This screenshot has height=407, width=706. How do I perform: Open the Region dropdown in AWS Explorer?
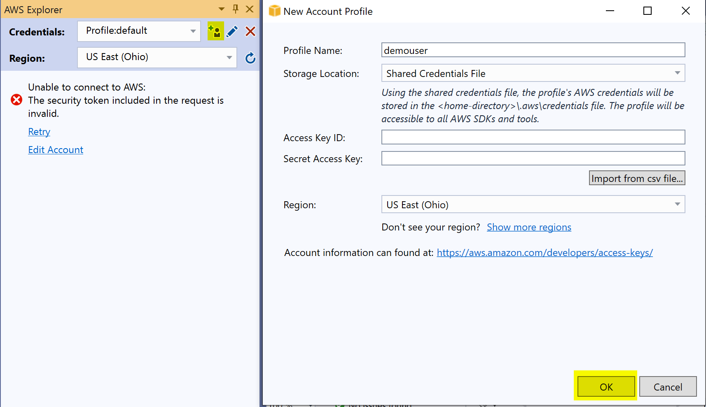229,58
